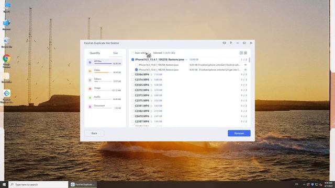Open the feedback chat icon in title bar
Screen dimensions: 335x188
[224, 43]
